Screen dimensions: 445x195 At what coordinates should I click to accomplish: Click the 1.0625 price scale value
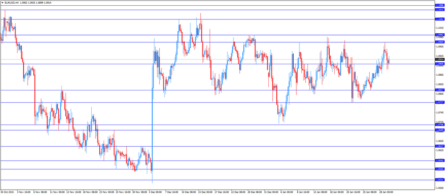pyautogui.click(x=440, y=150)
